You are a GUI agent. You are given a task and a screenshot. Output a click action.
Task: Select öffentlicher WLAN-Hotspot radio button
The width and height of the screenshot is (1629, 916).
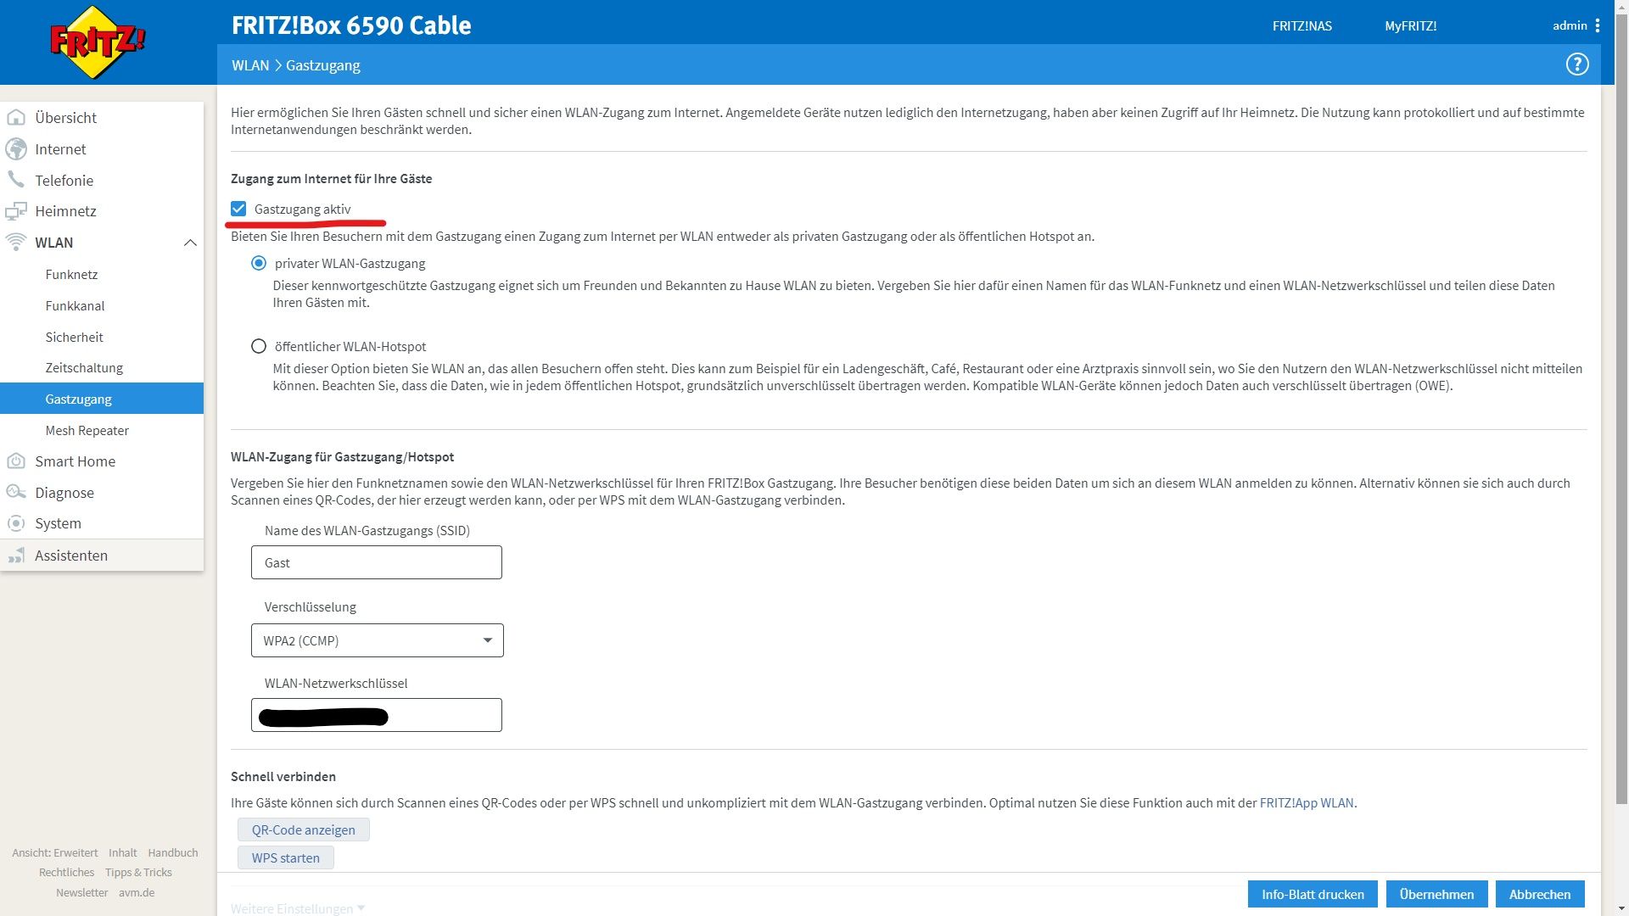pyautogui.click(x=259, y=346)
